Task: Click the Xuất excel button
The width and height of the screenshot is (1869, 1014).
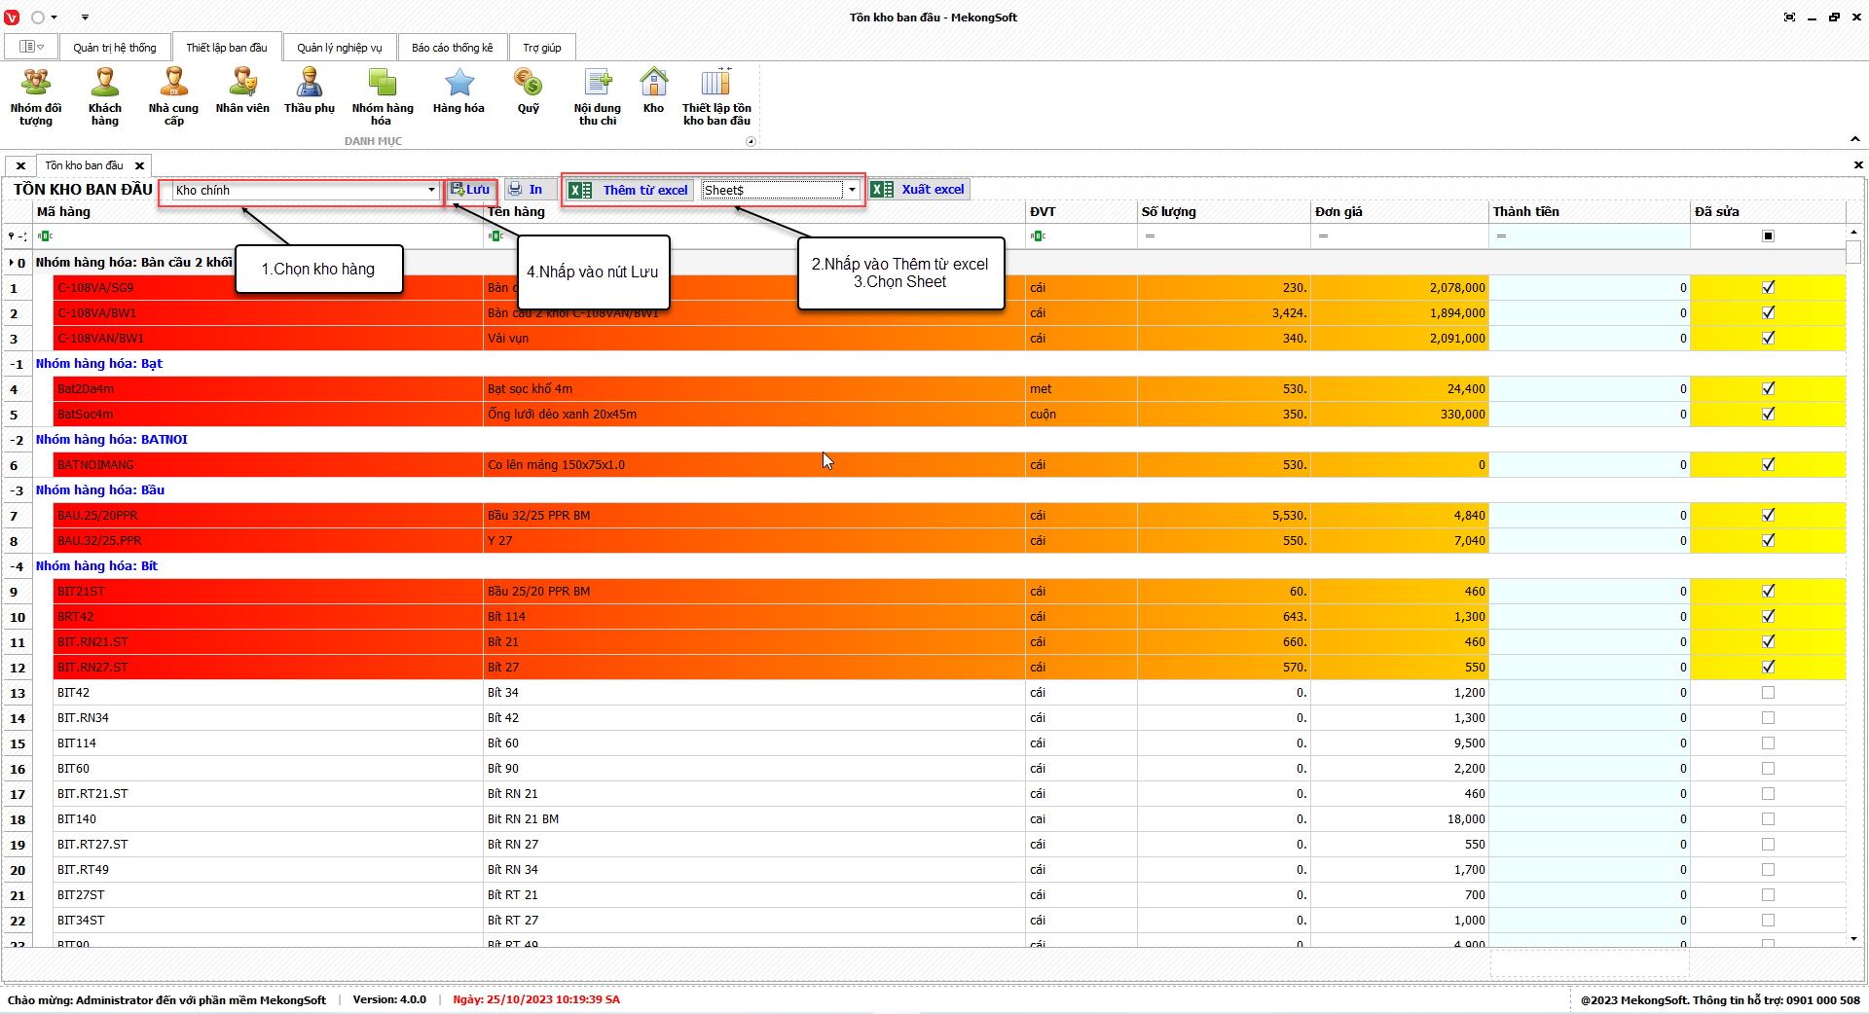Action: click(920, 190)
